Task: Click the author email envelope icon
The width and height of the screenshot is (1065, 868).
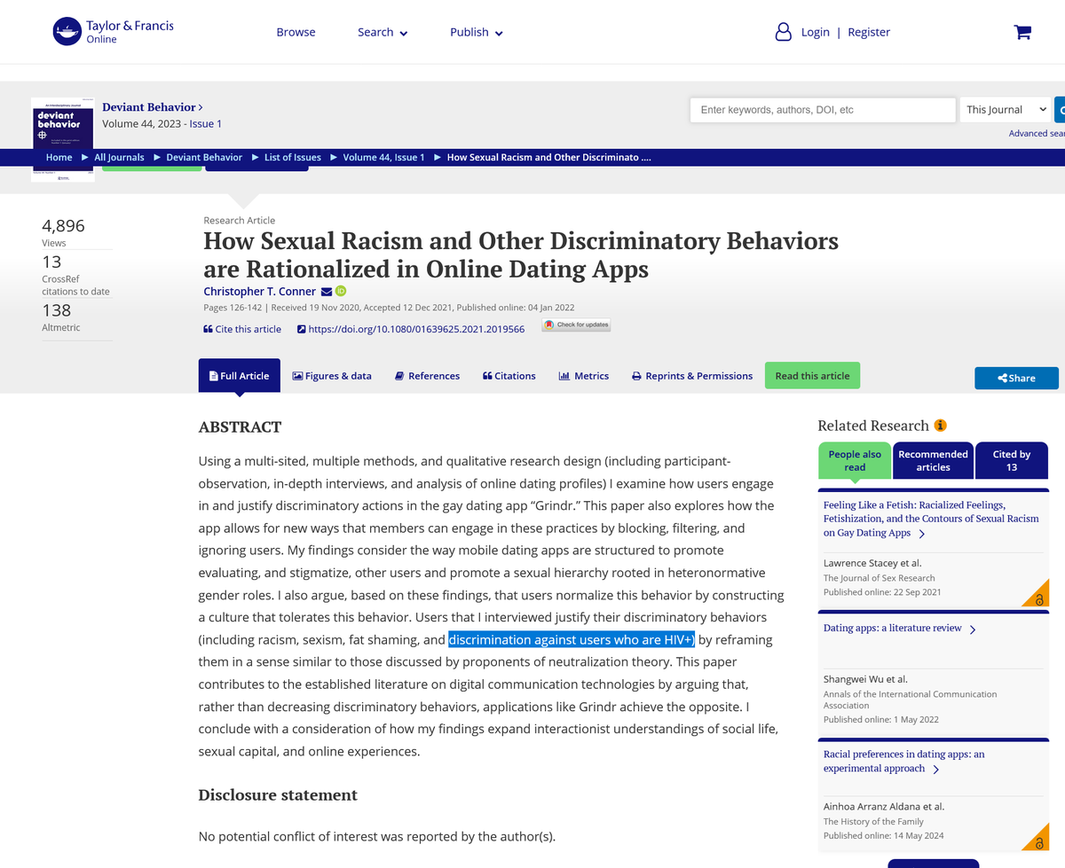Action: tap(326, 292)
